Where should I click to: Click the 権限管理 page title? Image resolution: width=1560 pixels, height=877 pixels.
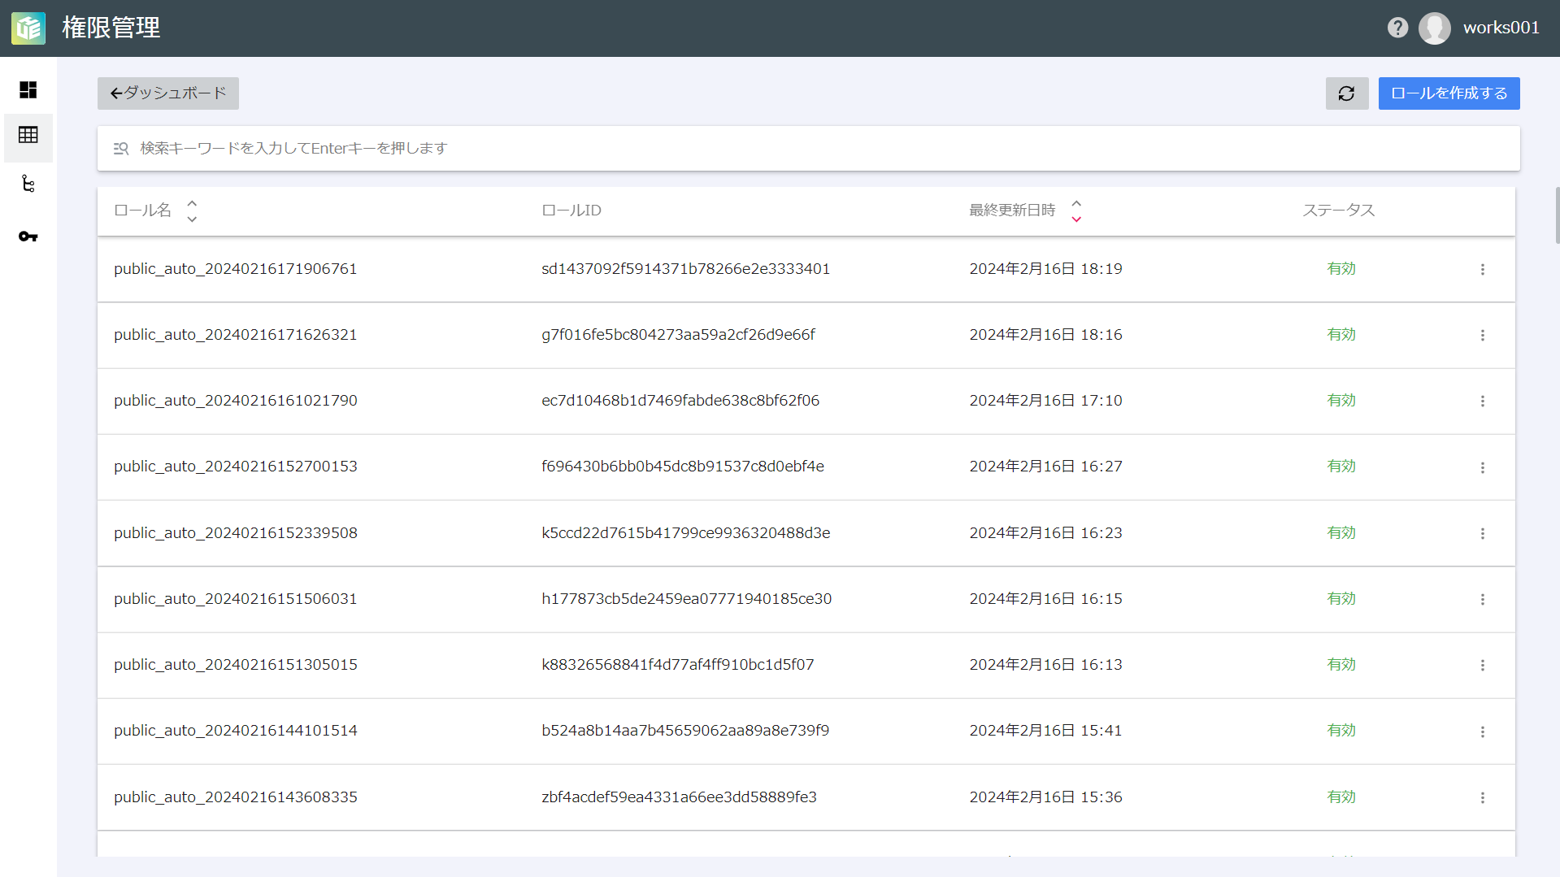coord(111,28)
